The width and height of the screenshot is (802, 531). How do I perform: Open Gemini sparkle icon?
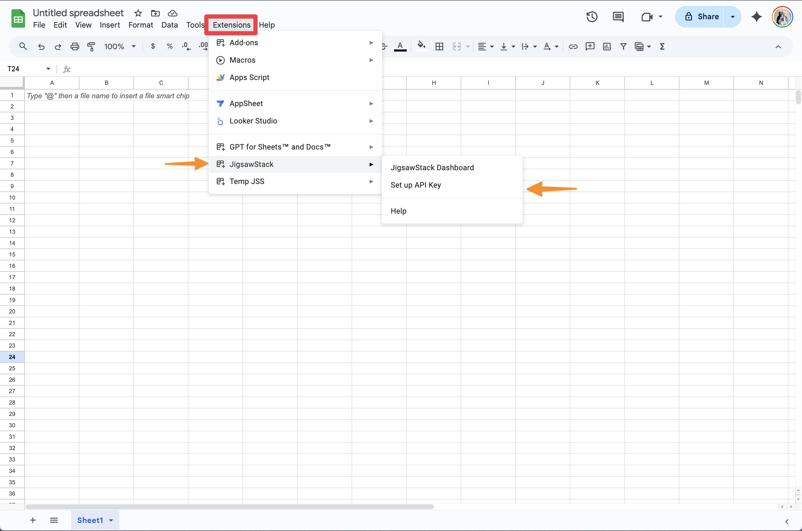[x=756, y=16]
